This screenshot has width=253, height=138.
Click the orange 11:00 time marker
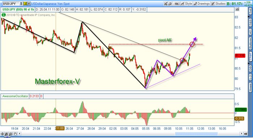(60, 128)
